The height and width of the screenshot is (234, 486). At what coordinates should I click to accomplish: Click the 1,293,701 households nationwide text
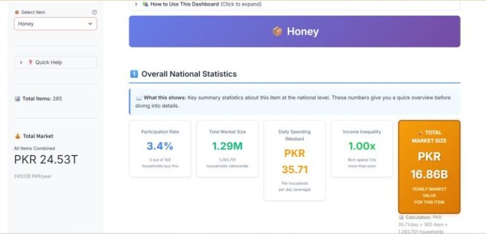227,163
